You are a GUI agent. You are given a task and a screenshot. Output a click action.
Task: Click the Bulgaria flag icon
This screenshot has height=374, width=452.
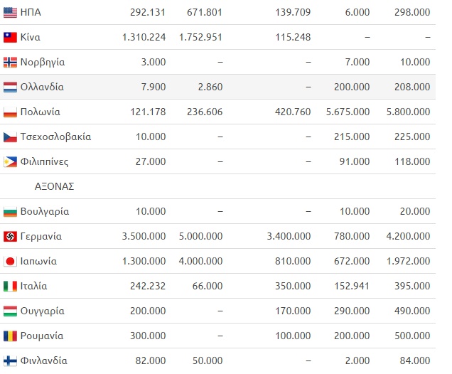point(10,211)
